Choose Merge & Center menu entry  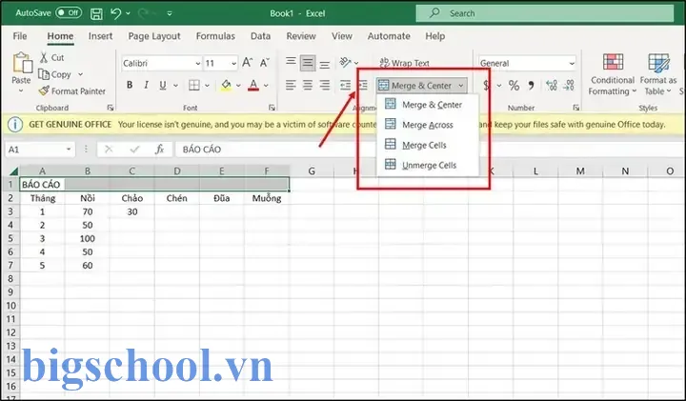(x=428, y=105)
